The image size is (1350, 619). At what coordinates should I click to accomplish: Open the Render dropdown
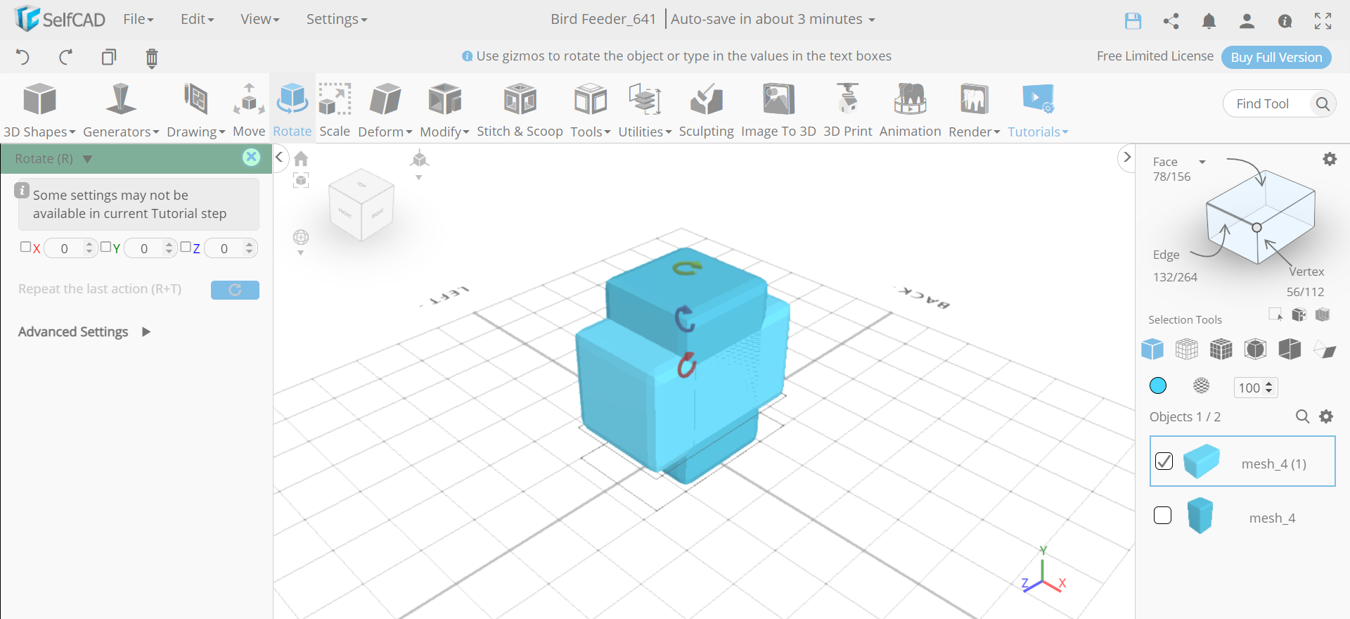click(974, 110)
